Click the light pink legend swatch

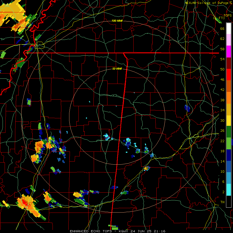pos(229,40)
